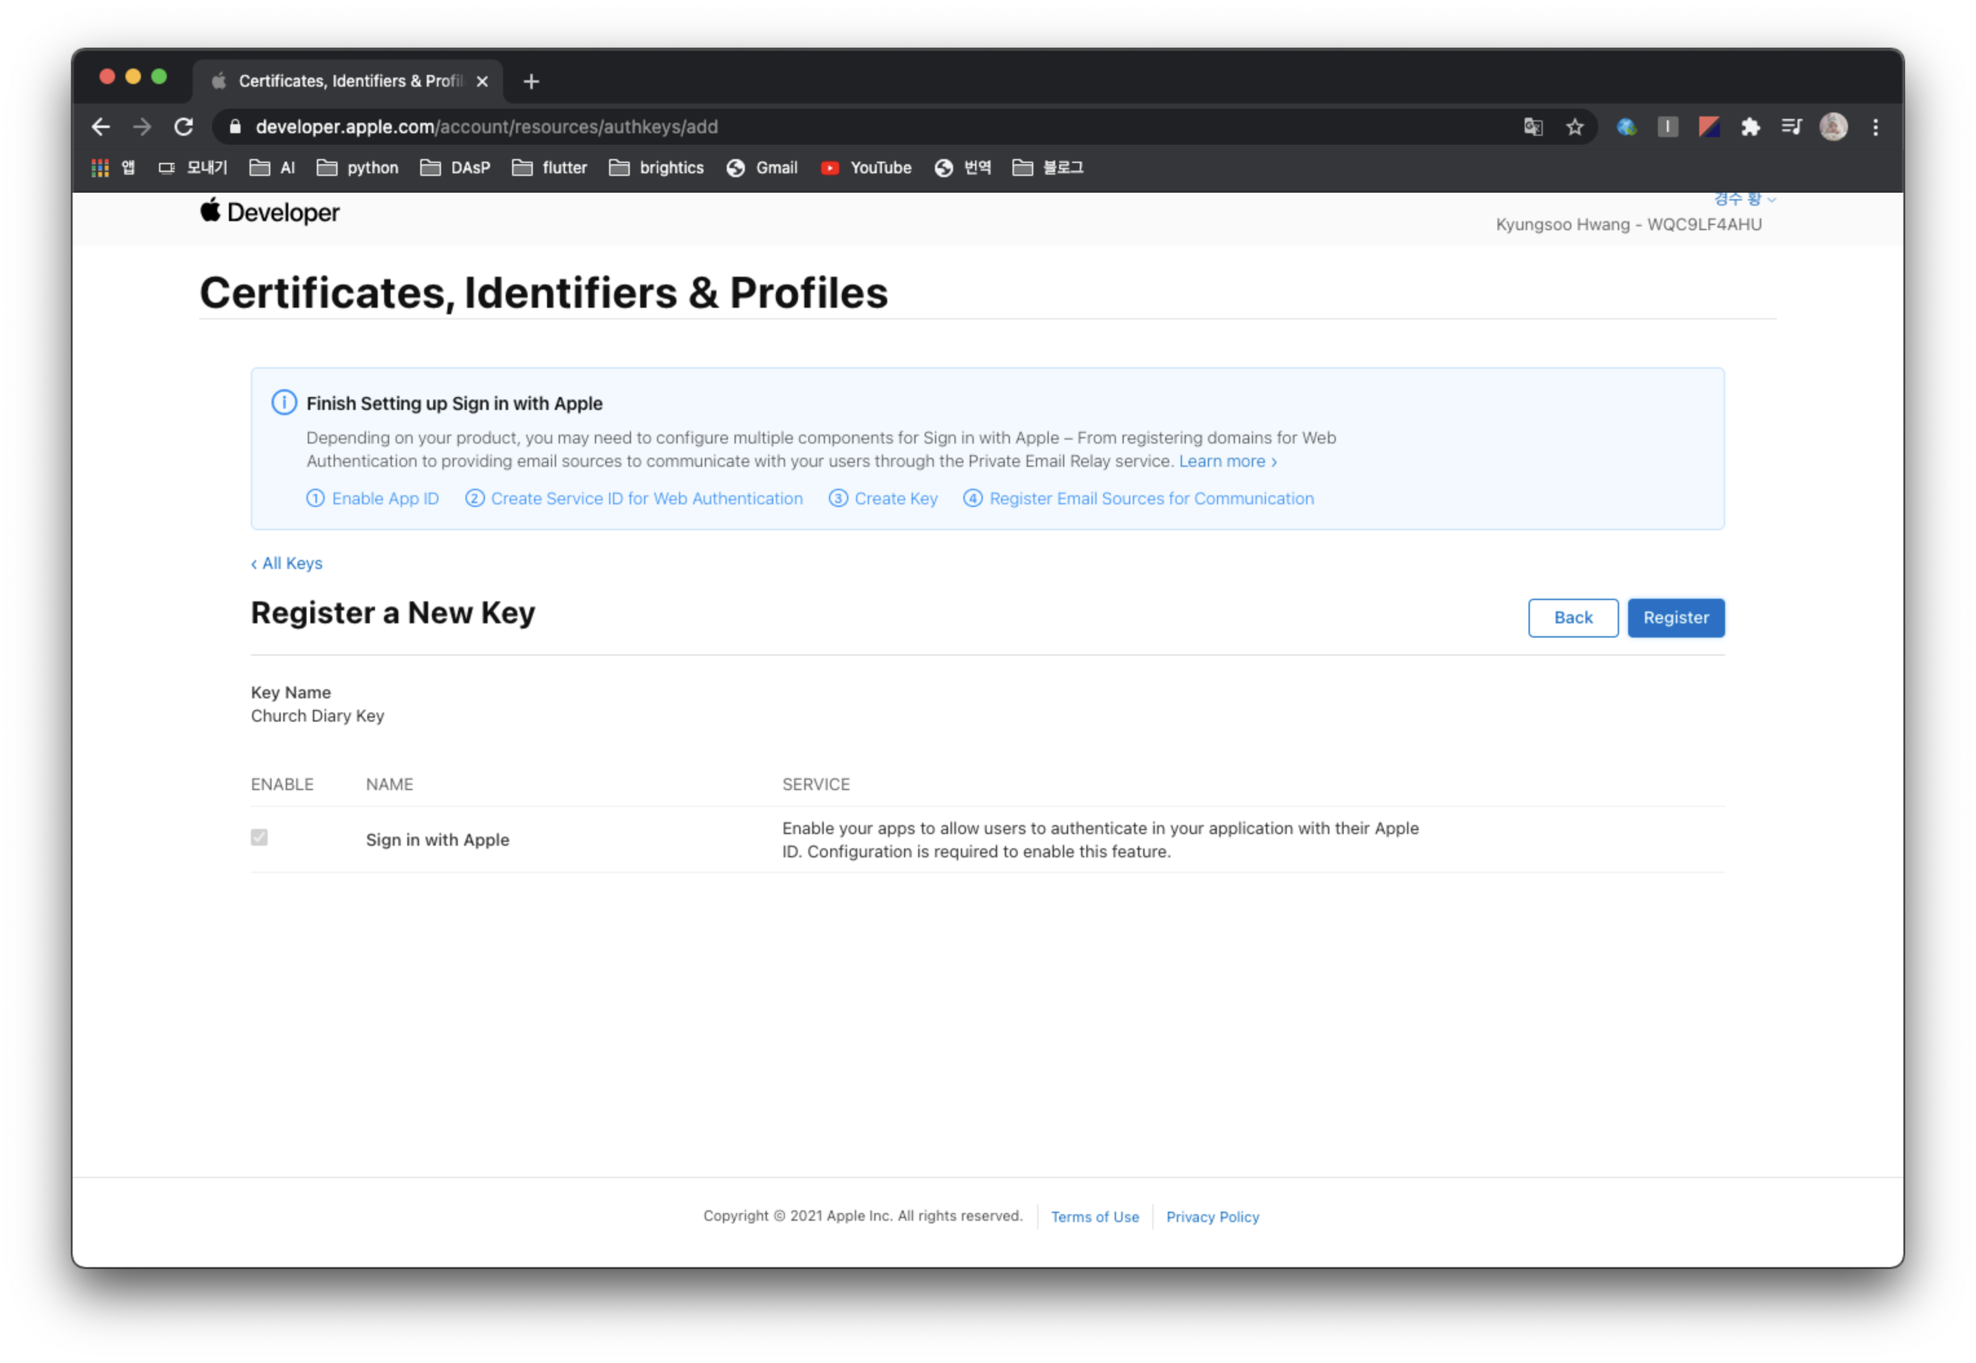This screenshot has width=1976, height=1363.
Task: Open the extensions puzzle piece icon
Action: (x=1750, y=127)
